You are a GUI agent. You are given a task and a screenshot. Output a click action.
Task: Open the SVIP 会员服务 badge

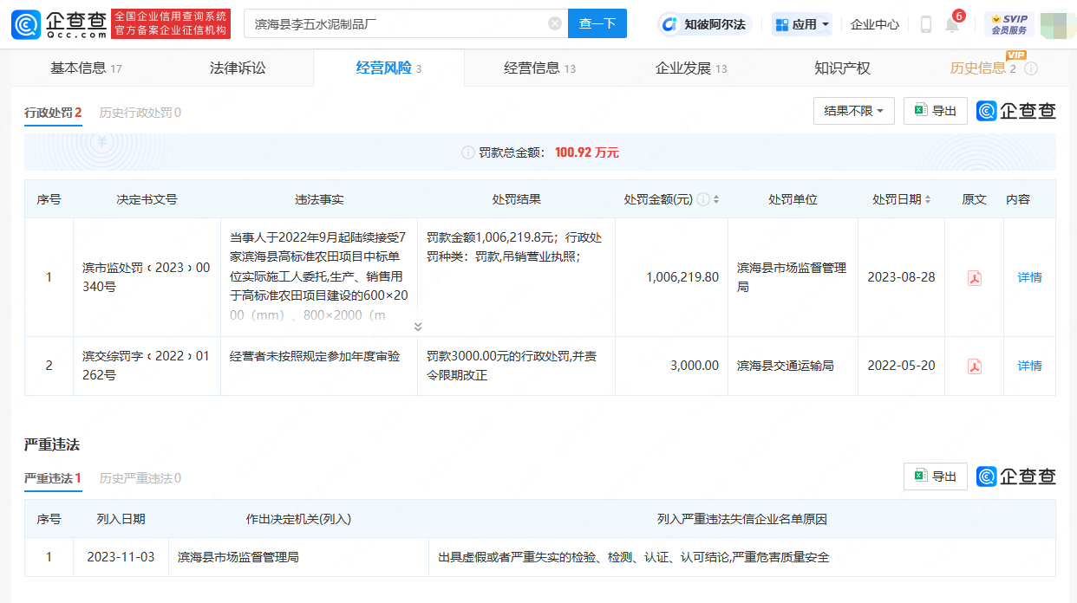click(1008, 24)
